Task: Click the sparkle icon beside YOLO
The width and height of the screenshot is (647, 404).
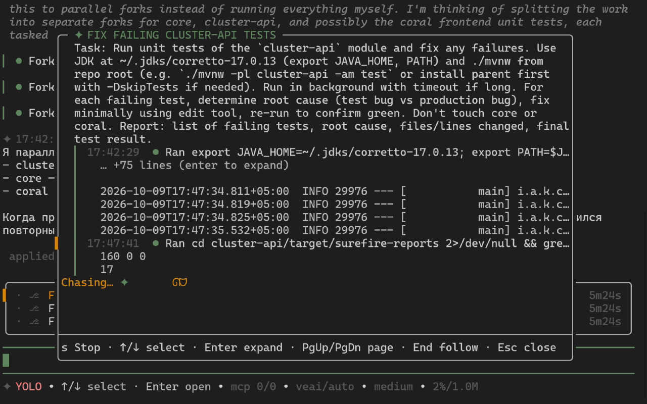Action: click(x=7, y=386)
